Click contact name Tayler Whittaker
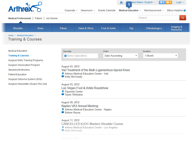The width and height of the screenshot is (192, 143). 74,95
